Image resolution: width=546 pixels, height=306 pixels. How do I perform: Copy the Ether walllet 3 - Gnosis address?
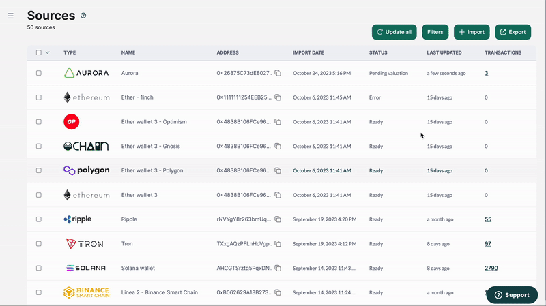coord(278,146)
